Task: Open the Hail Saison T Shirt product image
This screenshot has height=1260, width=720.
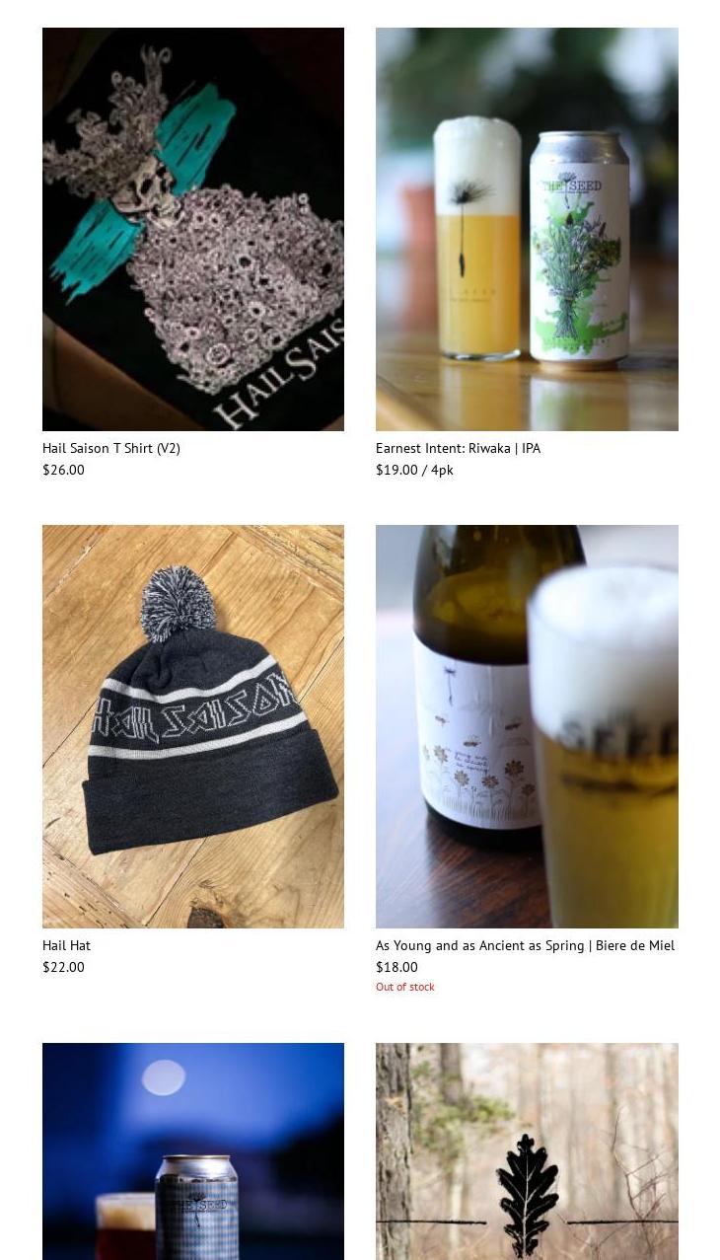Action: (x=193, y=229)
